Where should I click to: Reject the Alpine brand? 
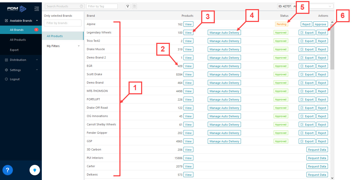click(x=306, y=24)
